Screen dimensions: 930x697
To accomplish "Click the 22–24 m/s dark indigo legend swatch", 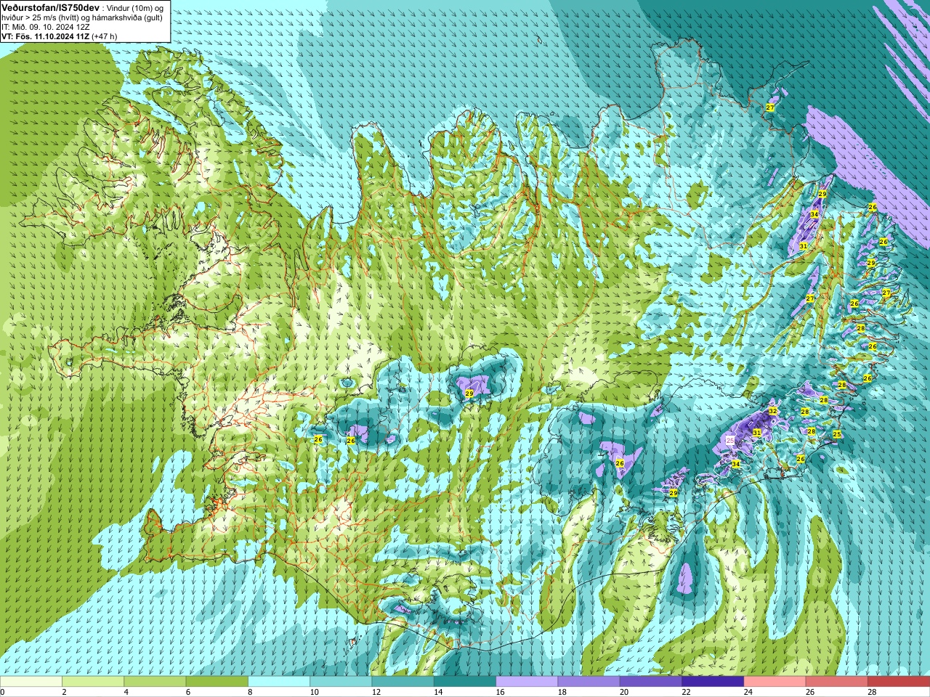I will click(x=713, y=682).
